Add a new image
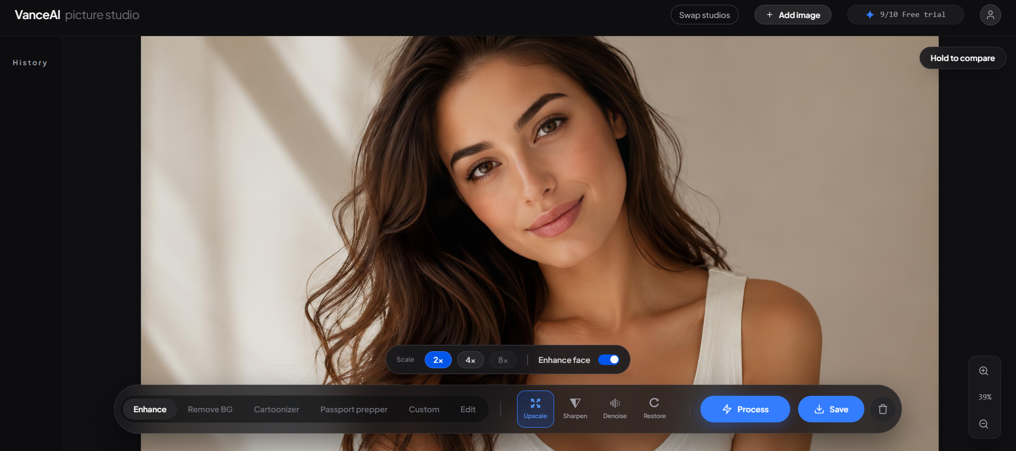Screen dimensions: 1016x451 click(793, 15)
